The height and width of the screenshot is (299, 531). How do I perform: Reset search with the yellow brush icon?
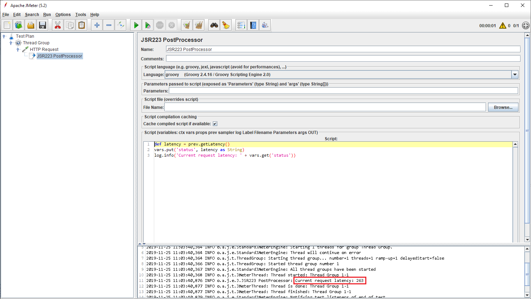click(x=226, y=25)
